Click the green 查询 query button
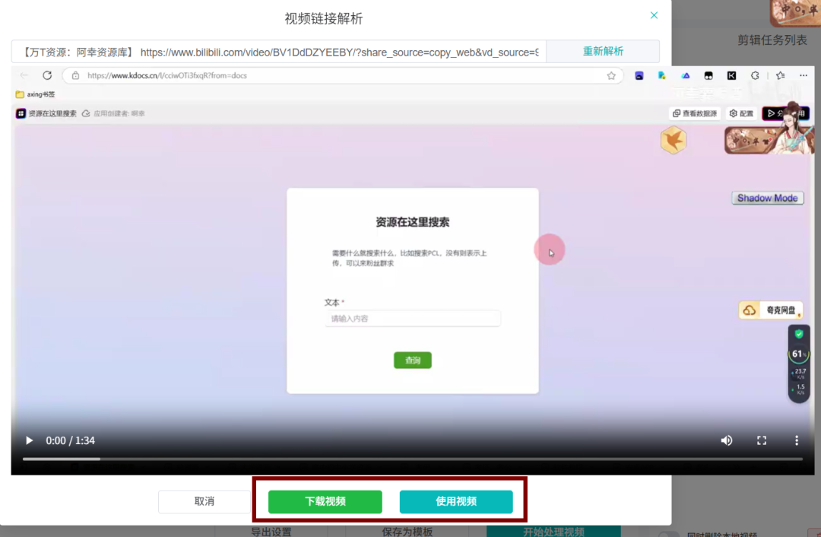The height and width of the screenshot is (537, 821). point(413,361)
